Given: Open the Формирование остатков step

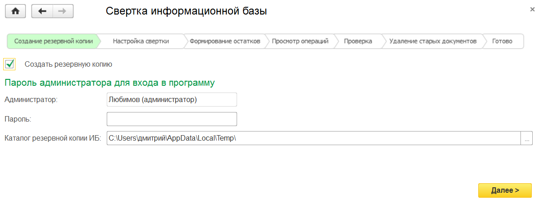Looking at the screenshot, I should (x=225, y=41).
